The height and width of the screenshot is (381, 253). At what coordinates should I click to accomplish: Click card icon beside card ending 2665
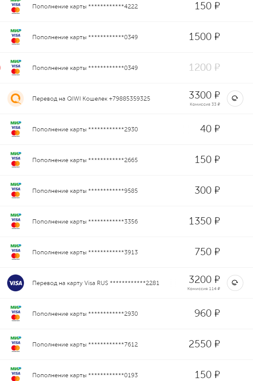[x=16, y=160]
